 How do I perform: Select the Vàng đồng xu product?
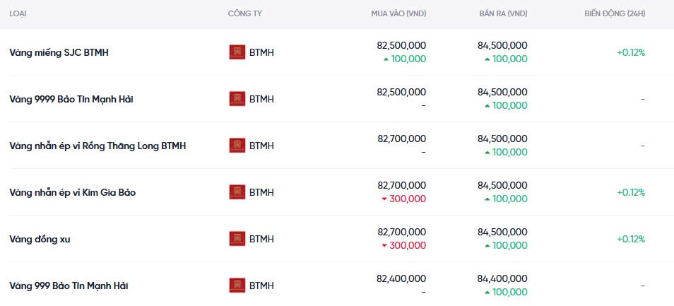(x=40, y=239)
